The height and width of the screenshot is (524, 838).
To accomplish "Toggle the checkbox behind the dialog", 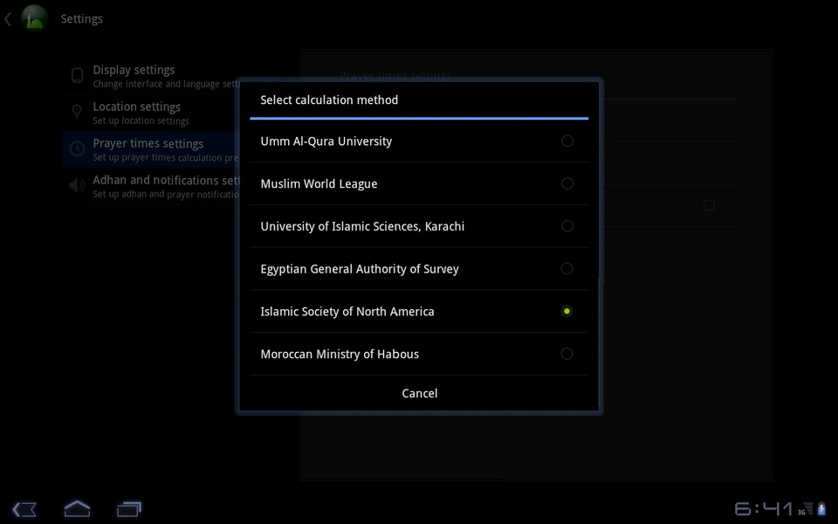I will pyautogui.click(x=709, y=206).
